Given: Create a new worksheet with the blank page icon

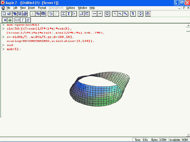Looking at the screenshot, I should tap(4, 14).
